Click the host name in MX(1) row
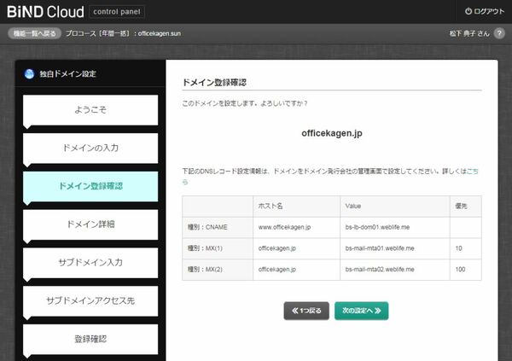 pyautogui.click(x=296, y=248)
